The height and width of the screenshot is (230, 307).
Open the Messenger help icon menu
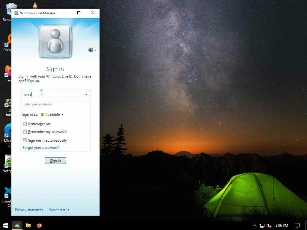click(x=91, y=50)
